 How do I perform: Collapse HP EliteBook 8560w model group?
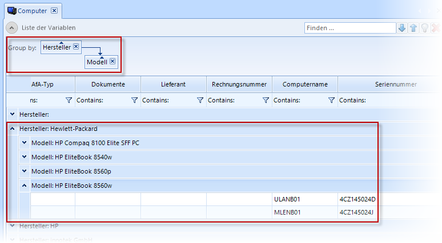[24, 186]
